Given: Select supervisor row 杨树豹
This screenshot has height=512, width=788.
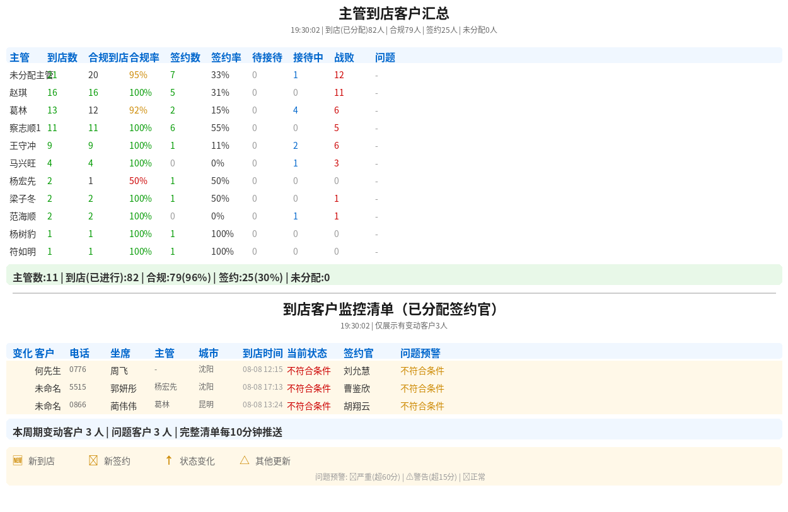Looking at the screenshot, I should [394, 234].
